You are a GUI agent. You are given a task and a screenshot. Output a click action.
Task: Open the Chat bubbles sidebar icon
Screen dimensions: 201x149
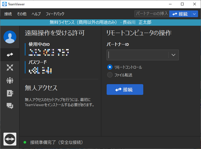(x=10, y=106)
